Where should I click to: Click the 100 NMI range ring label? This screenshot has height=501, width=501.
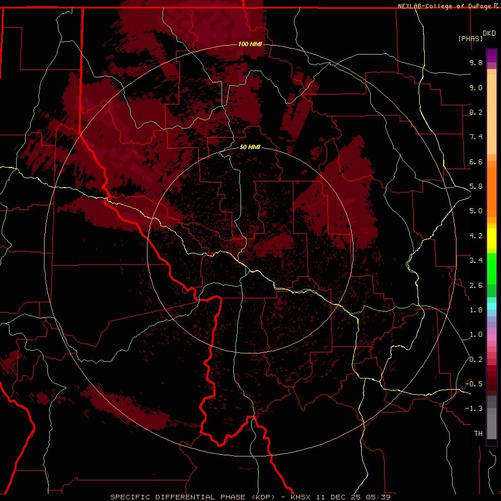point(250,44)
